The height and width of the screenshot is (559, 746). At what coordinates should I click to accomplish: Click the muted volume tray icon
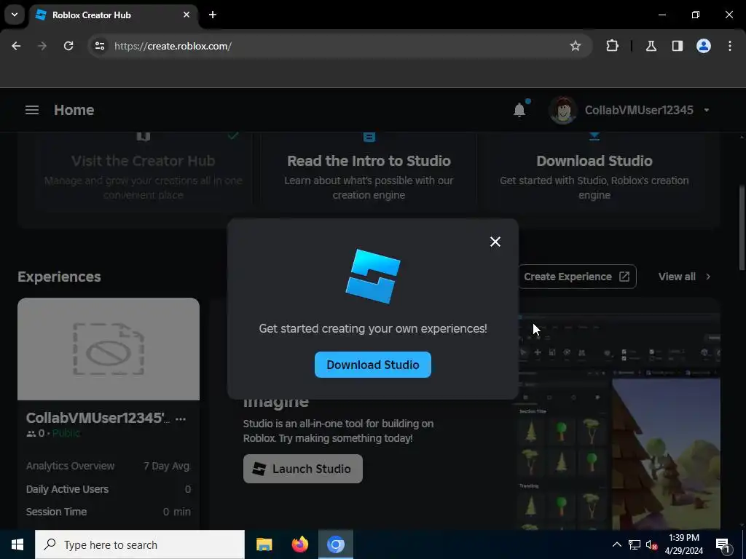[651, 544]
